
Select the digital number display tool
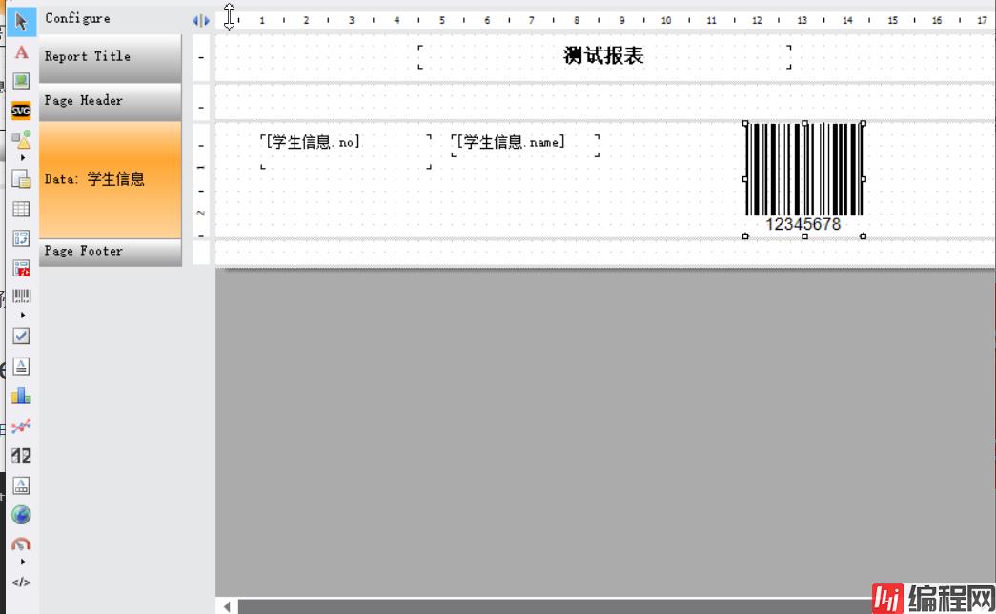[x=21, y=456]
